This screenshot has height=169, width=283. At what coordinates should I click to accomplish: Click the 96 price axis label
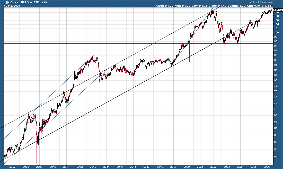click(x=276, y=41)
